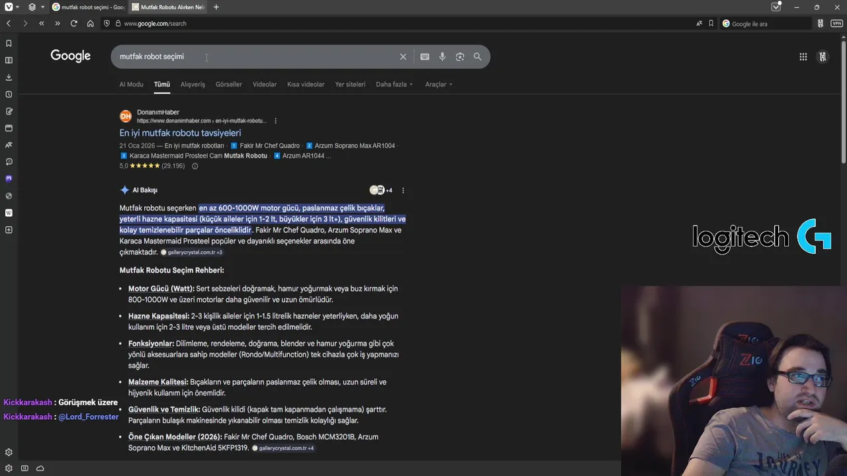Screen dimensions: 847x476
Task: Expand the Araçlar dropdown
Action: click(439, 85)
